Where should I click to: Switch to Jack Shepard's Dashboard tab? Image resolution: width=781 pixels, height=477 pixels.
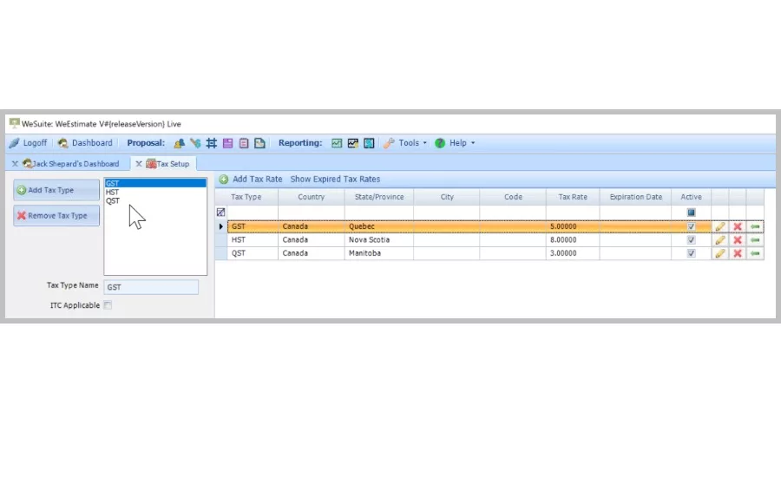click(x=75, y=164)
